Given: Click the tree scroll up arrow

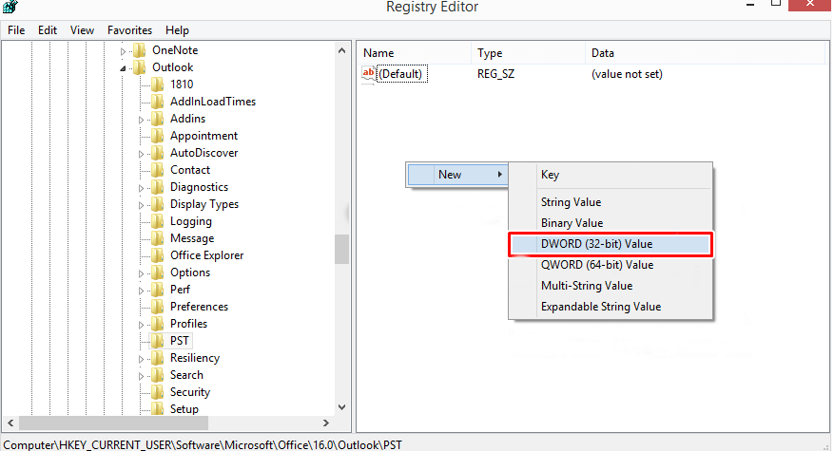Looking at the screenshot, I should tap(342, 50).
